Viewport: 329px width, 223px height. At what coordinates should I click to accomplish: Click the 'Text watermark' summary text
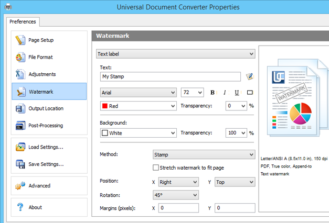pyautogui.click(x=275, y=174)
